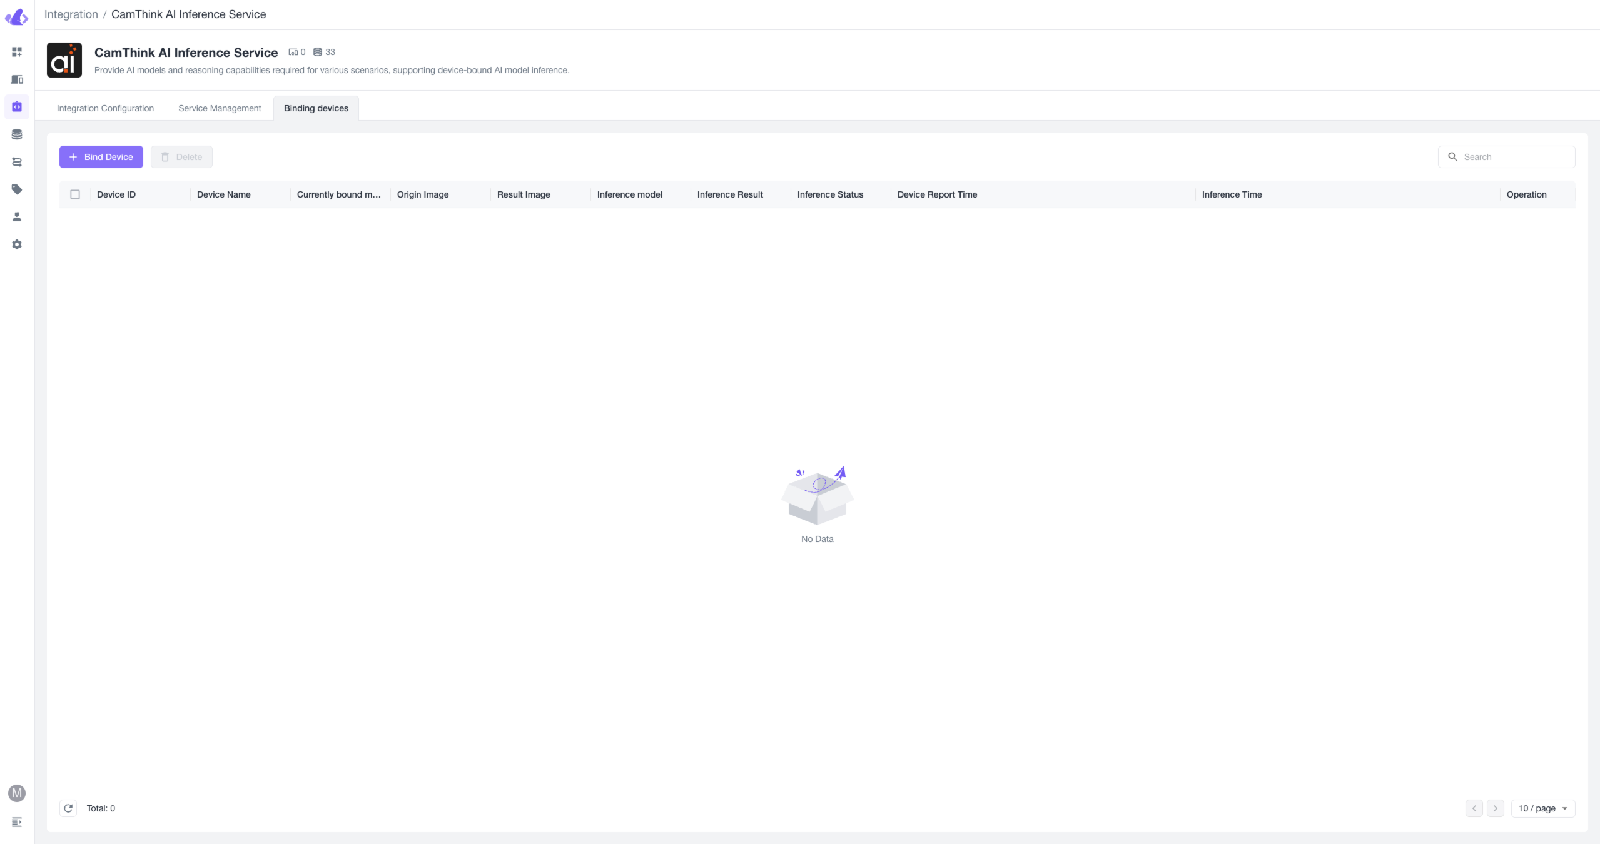This screenshot has width=1600, height=844.
Task: Toggle row selection checkbox next to Device ID
Action: point(74,194)
